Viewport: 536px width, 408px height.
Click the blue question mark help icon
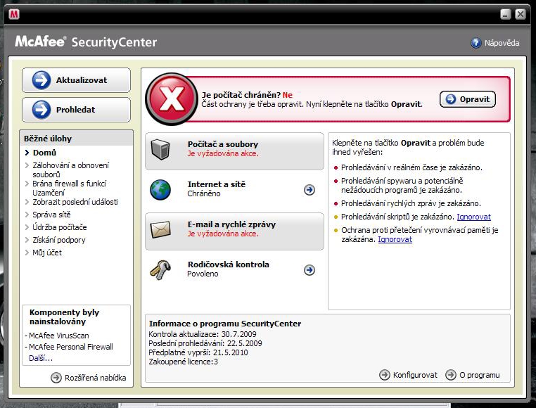[x=476, y=43]
